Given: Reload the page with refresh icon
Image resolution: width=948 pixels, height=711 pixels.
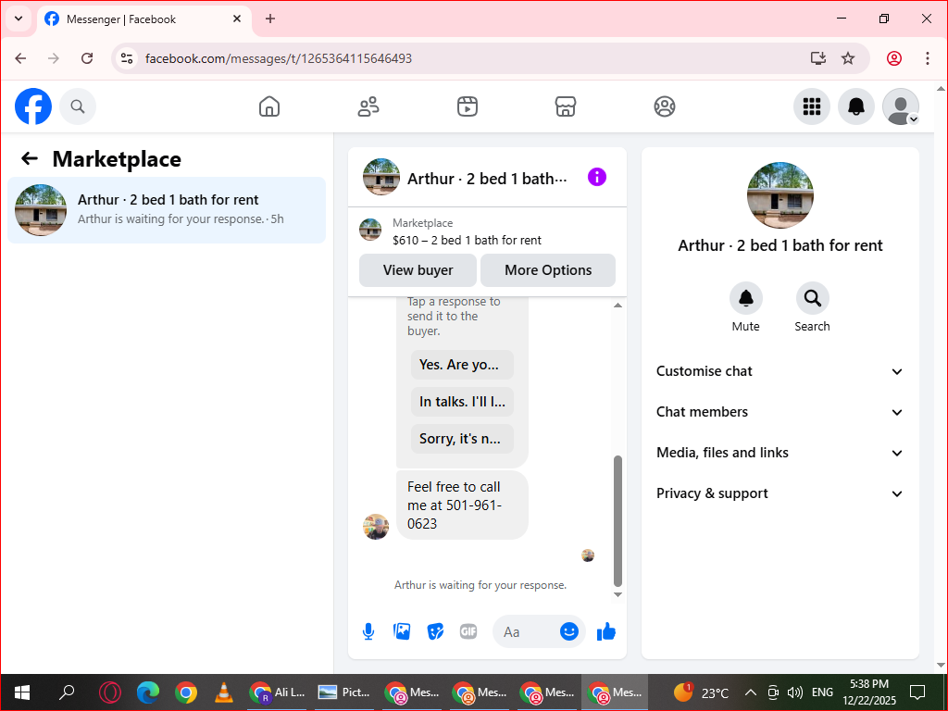Looking at the screenshot, I should (87, 58).
